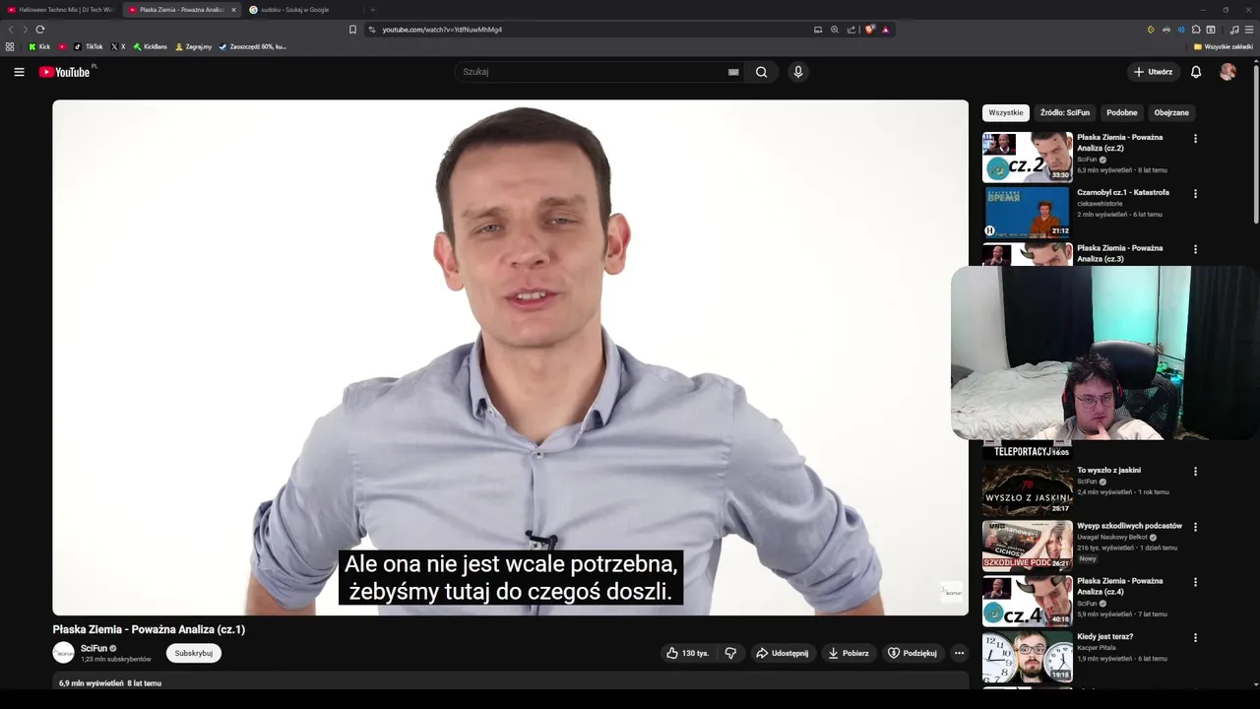Open options for Płaska Ziemia cz.2 video
Image resolution: width=1260 pixels, height=709 pixels.
(1195, 139)
